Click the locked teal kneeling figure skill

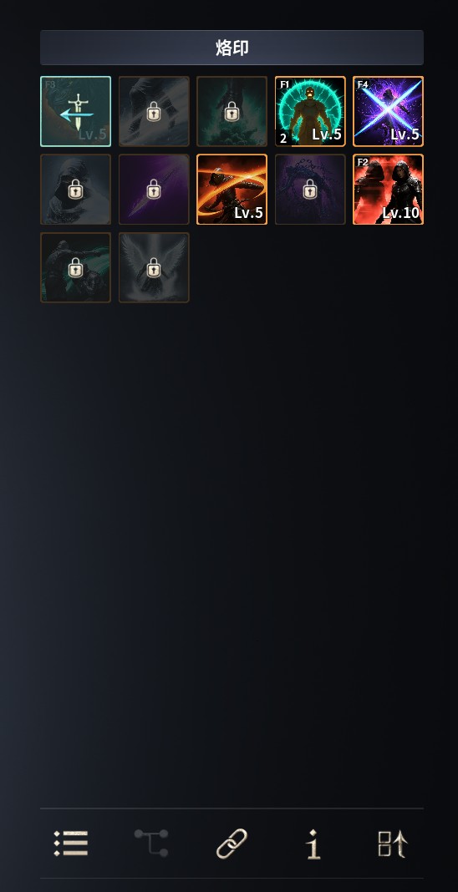(x=232, y=112)
